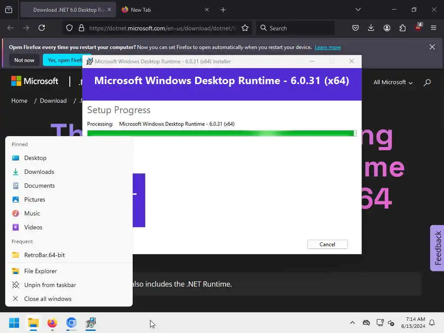Open taskbar clock and date
The image size is (444, 333).
413,323
